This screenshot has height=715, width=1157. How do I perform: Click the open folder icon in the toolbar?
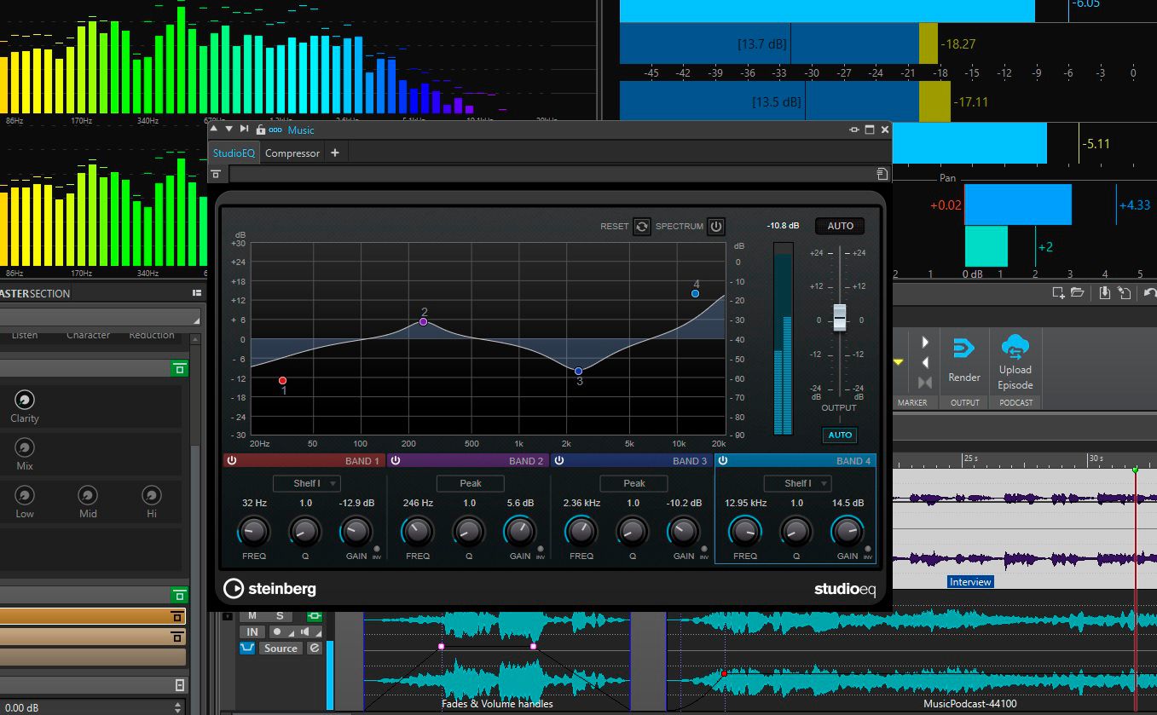coord(1077,292)
